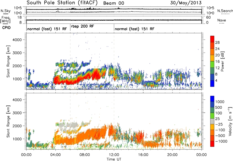Click the 'Power [dB]' axis label
Screen dimensions: 233x161
[x=222, y=61]
